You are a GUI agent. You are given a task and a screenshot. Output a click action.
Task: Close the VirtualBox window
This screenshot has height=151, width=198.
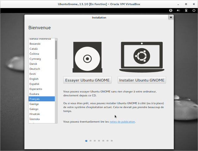coord(194,4)
